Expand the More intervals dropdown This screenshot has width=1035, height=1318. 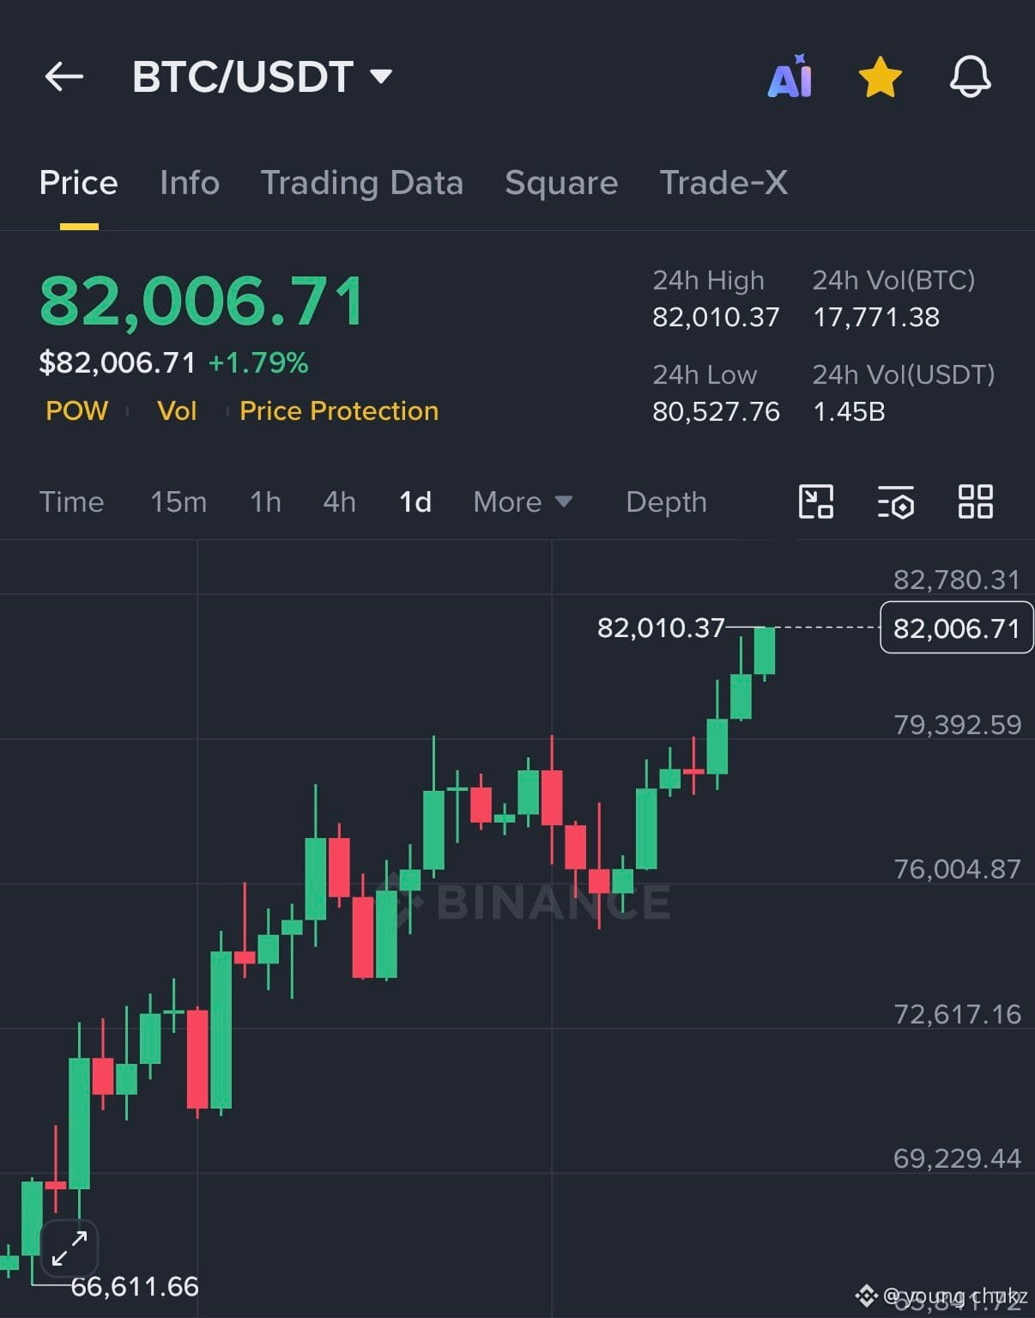point(523,501)
